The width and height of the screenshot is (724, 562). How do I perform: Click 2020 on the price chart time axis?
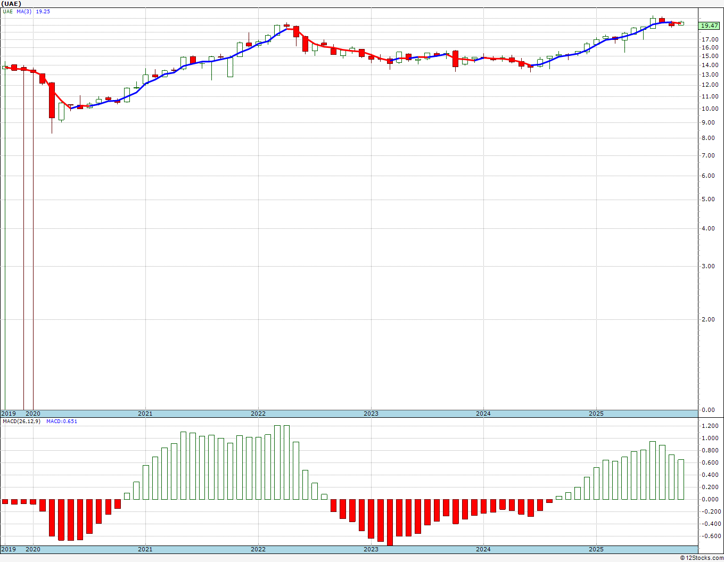pos(33,414)
